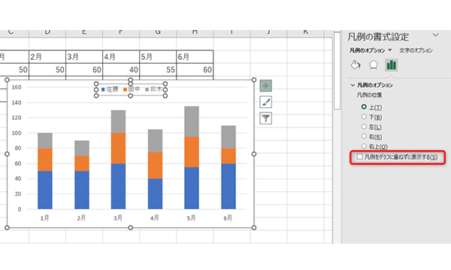Image resolution: width=451 pixels, height=270 pixels.
Task: Check 凡例をグラフに重ねずに表示する checkbox
Action: point(360,157)
